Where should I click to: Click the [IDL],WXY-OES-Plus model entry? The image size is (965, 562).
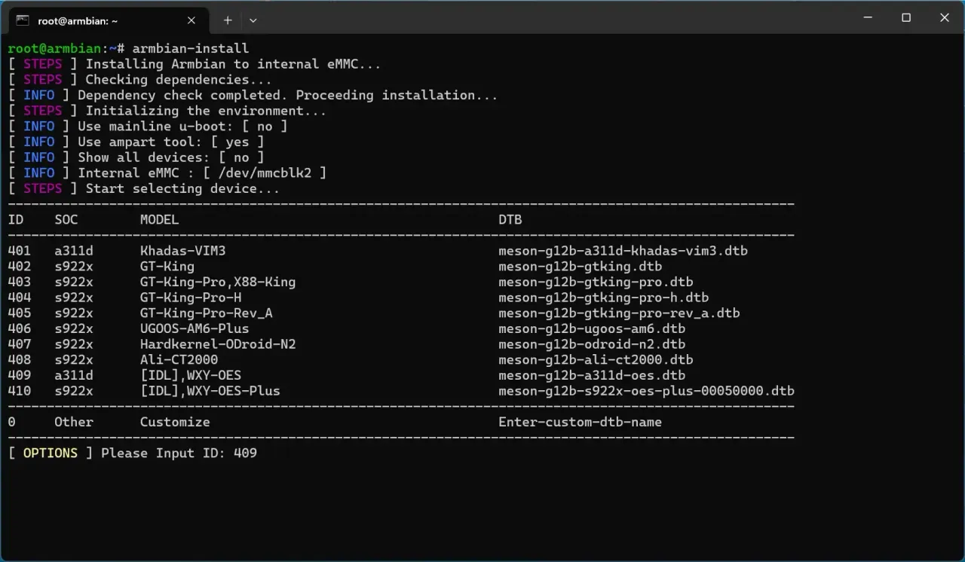tap(210, 391)
